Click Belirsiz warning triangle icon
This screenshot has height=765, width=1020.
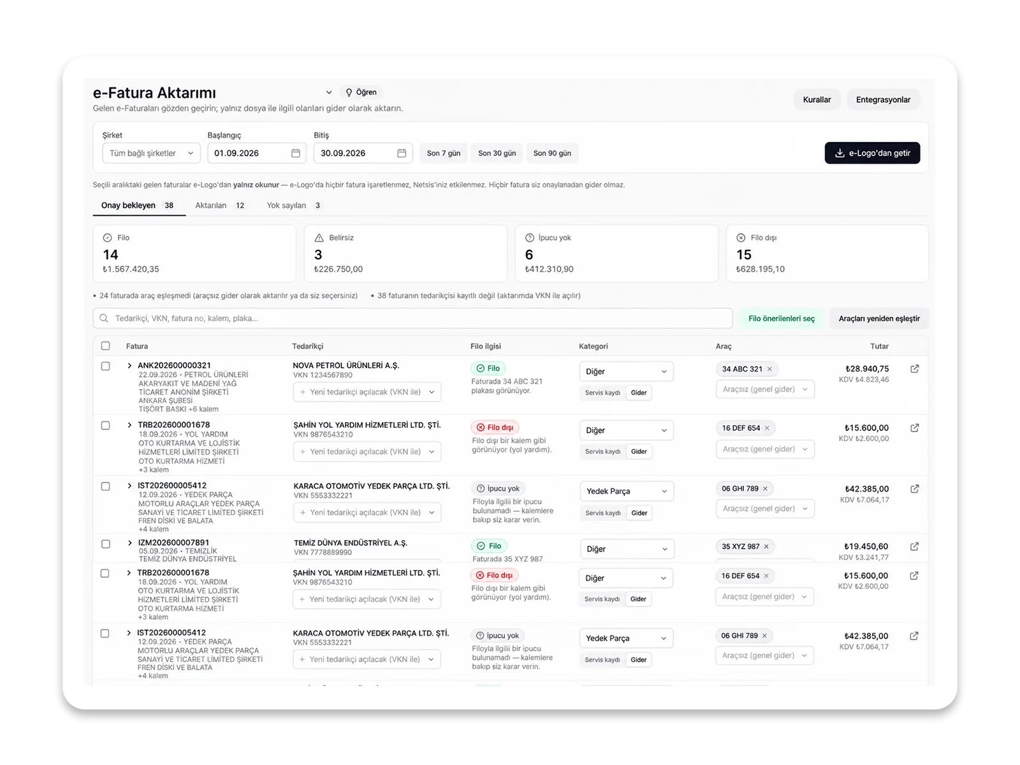pyautogui.click(x=319, y=238)
